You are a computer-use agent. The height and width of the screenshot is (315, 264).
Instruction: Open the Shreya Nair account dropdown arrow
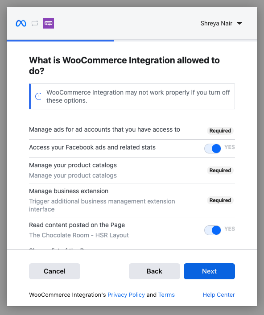click(x=239, y=23)
